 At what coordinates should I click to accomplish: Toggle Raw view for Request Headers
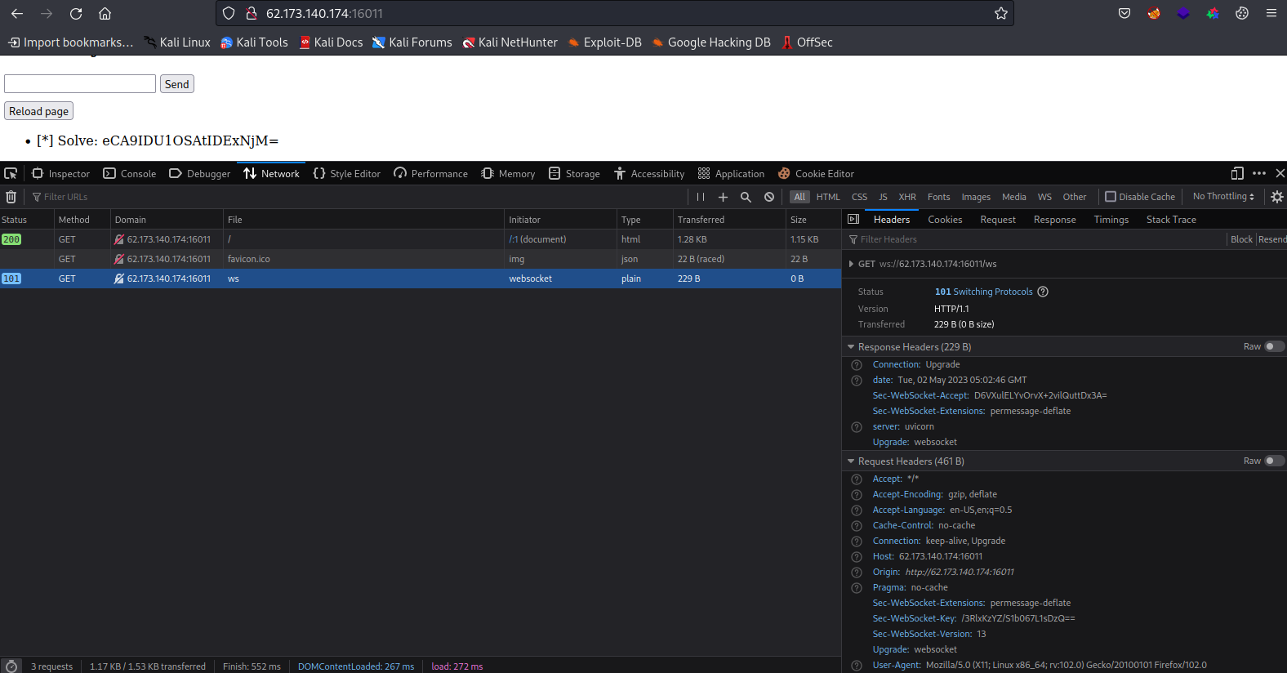1273,461
